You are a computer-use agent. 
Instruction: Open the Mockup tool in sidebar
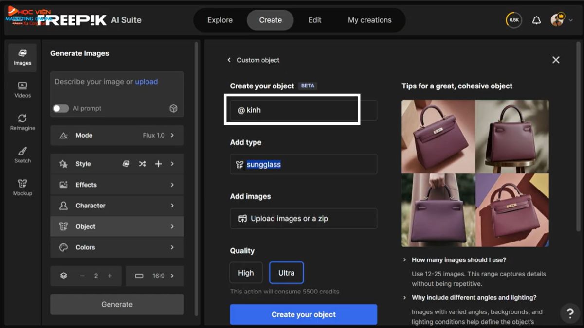click(22, 188)
